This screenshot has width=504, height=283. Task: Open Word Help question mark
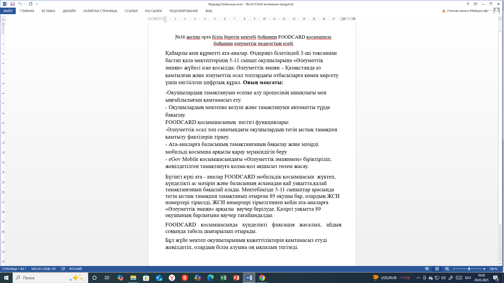pos(468,4)
